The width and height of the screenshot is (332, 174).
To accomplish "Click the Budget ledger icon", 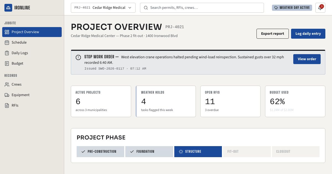I will [x=7, y=64].
